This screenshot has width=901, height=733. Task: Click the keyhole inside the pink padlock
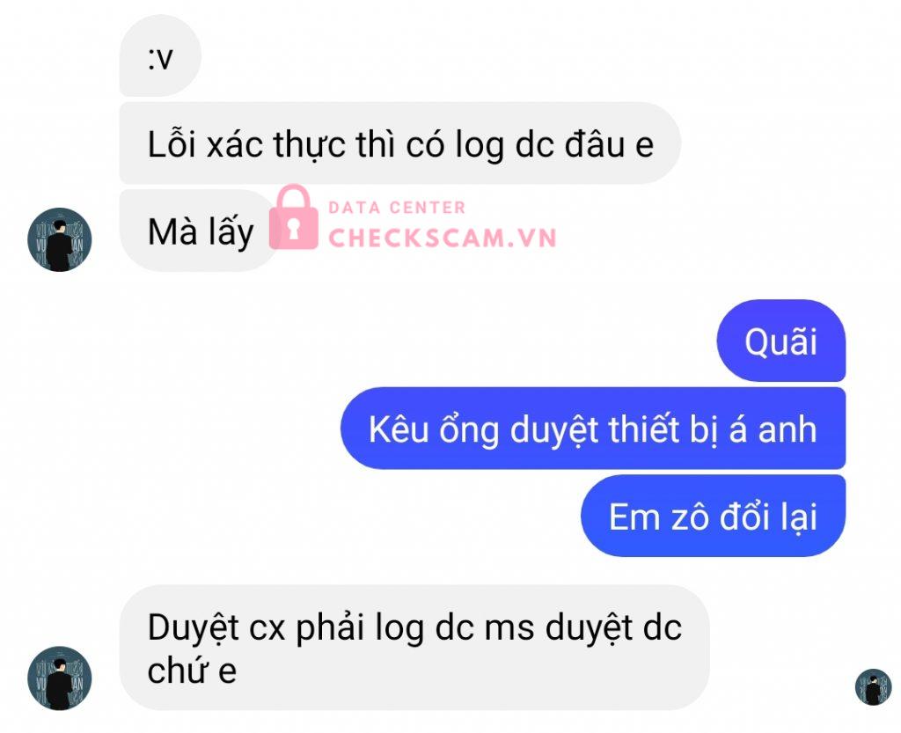(x=294, y=228)
